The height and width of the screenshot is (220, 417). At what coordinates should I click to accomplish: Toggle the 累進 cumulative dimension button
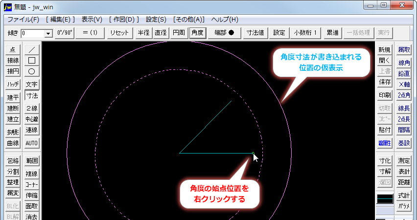click(333, 33)
